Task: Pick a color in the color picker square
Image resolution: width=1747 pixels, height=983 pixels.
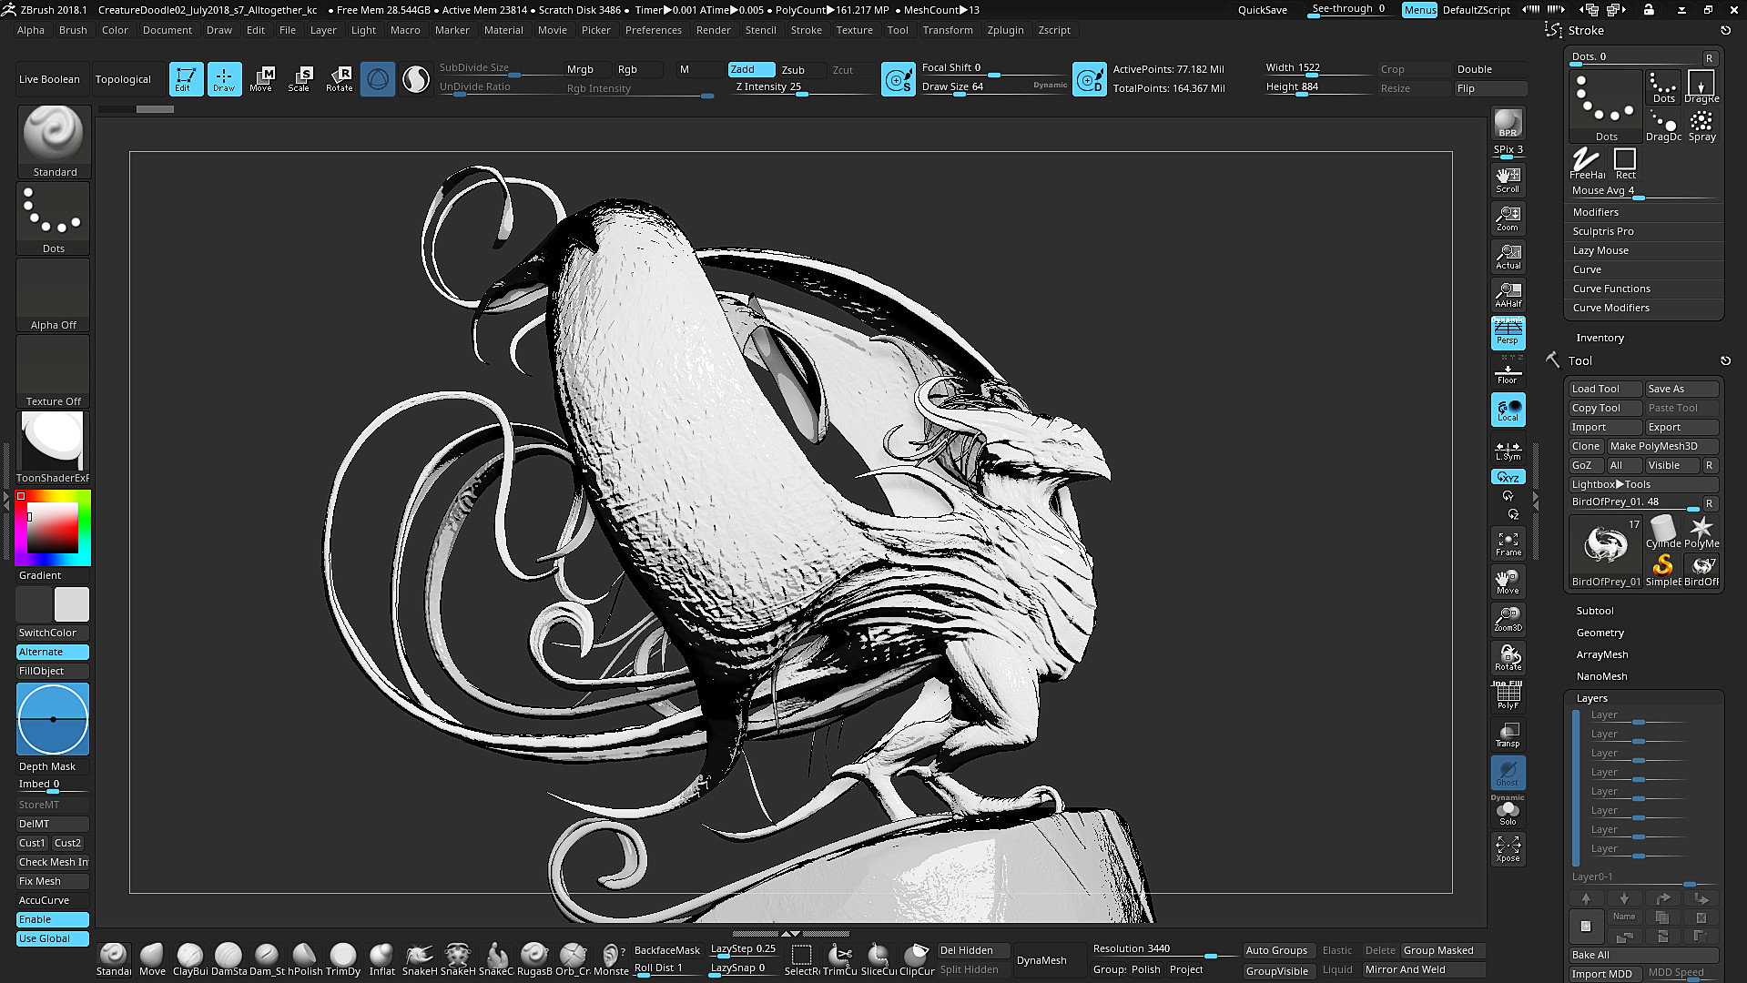Action: click(x=52, y=528)
